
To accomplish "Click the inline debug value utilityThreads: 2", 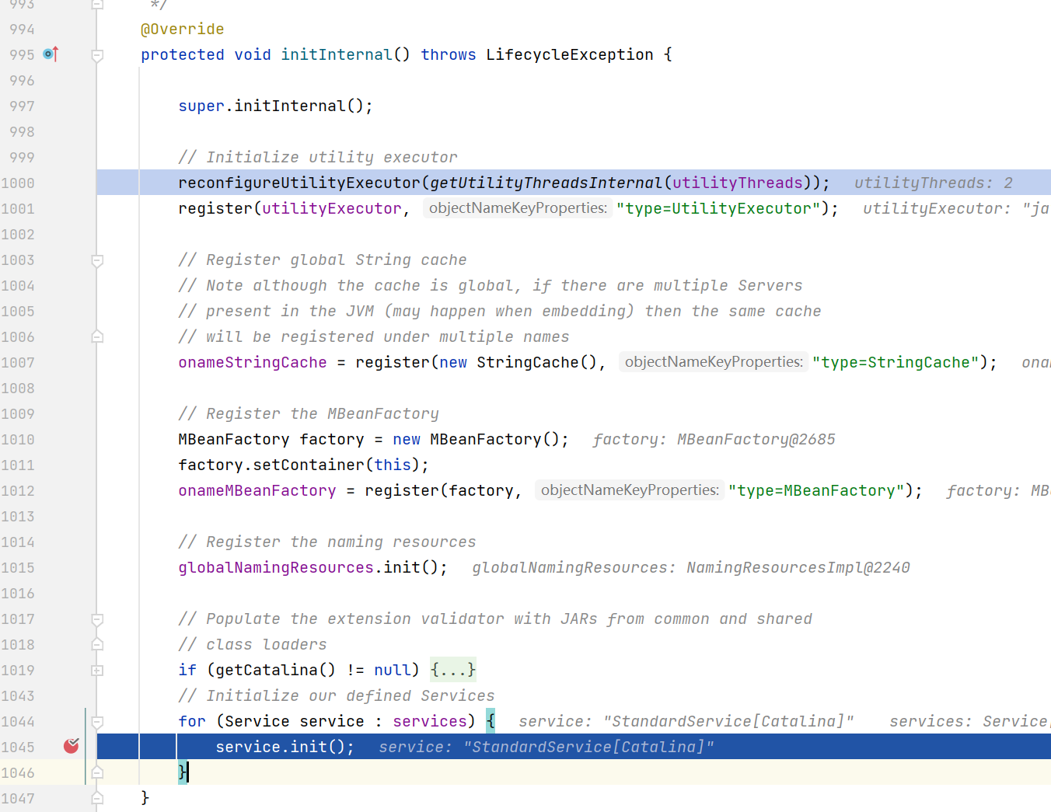I will click(934, 183).
